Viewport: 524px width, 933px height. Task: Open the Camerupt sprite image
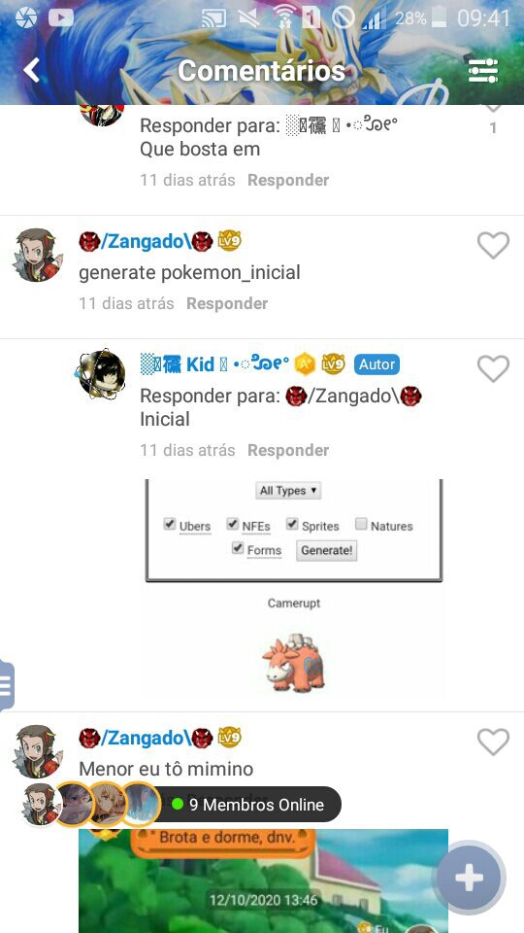pyautogui.click(x=293, y=664)
